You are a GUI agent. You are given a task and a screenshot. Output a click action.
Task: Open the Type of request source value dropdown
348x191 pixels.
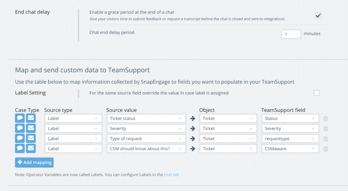pyautogui.click(x=146, y=138)
